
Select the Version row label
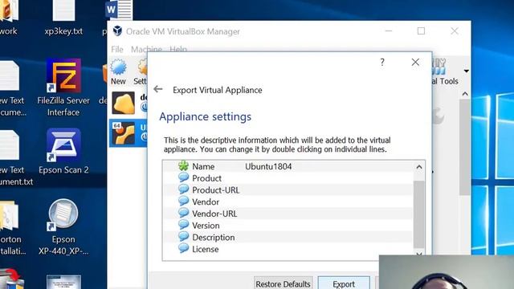[206, 226]
